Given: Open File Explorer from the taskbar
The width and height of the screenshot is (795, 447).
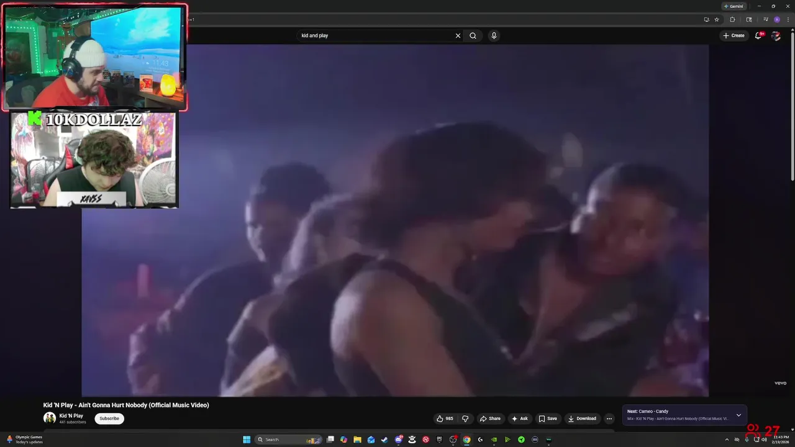Looking at the screenshot, I should [357, 440].
